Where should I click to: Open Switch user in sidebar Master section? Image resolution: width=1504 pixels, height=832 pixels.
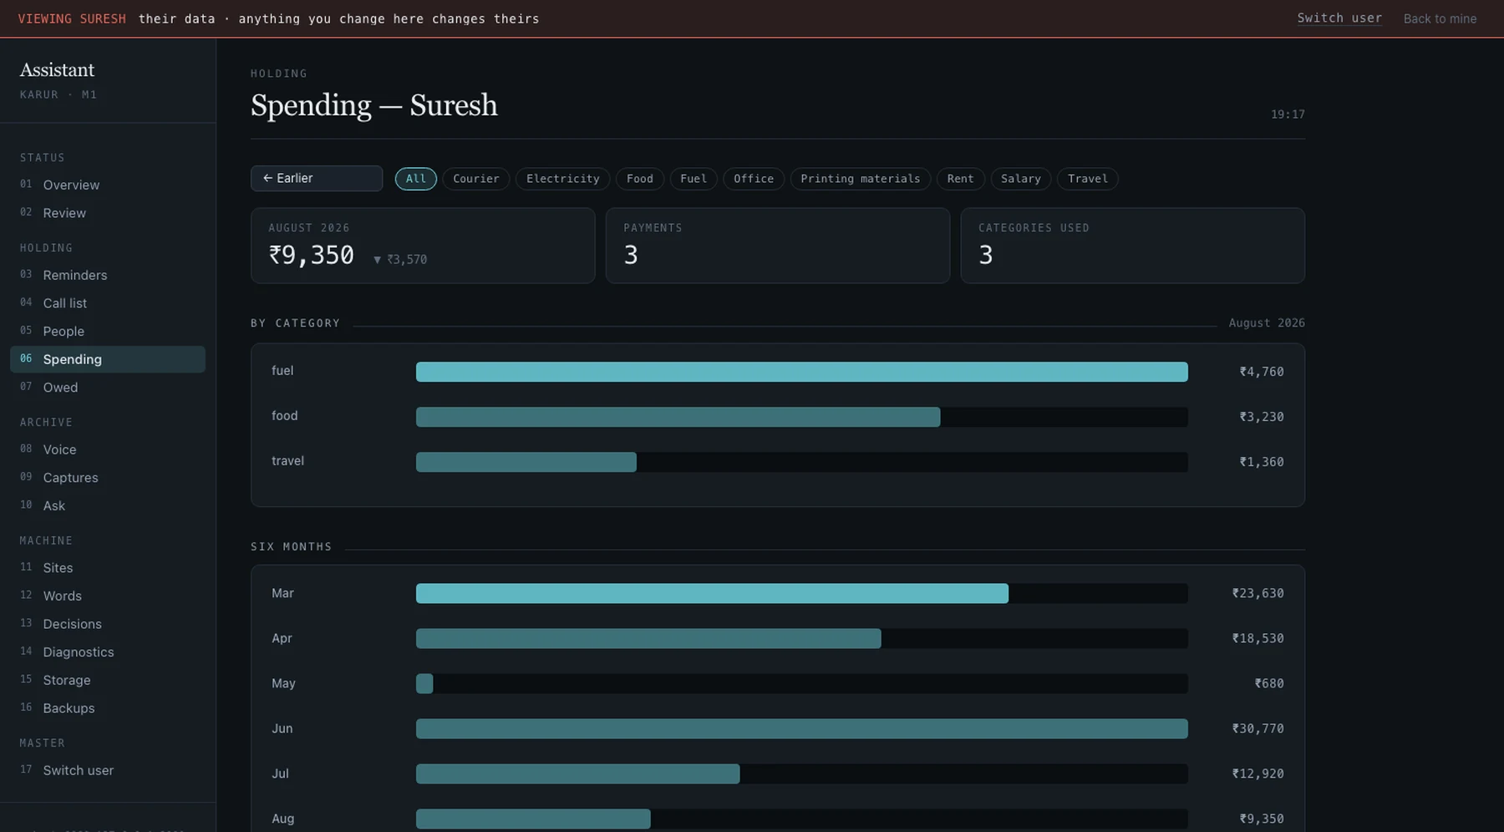(108, 770)
